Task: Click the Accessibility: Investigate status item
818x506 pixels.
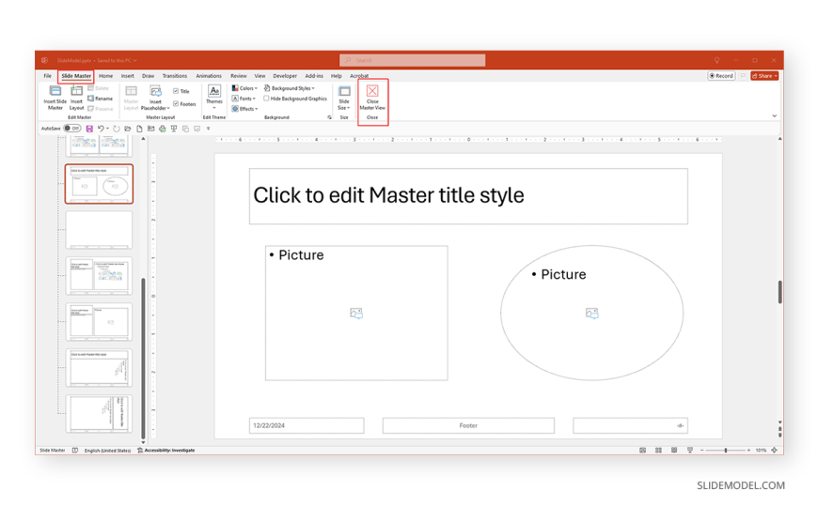Action: (x=165, y=451)
